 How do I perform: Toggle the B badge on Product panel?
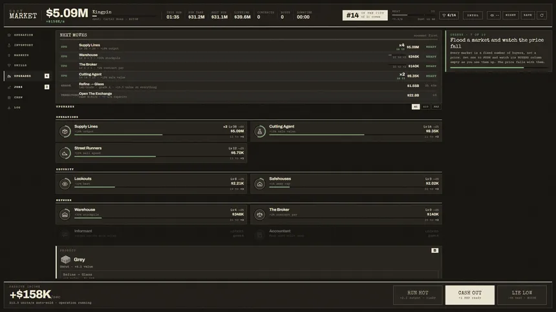pos(434,251)
